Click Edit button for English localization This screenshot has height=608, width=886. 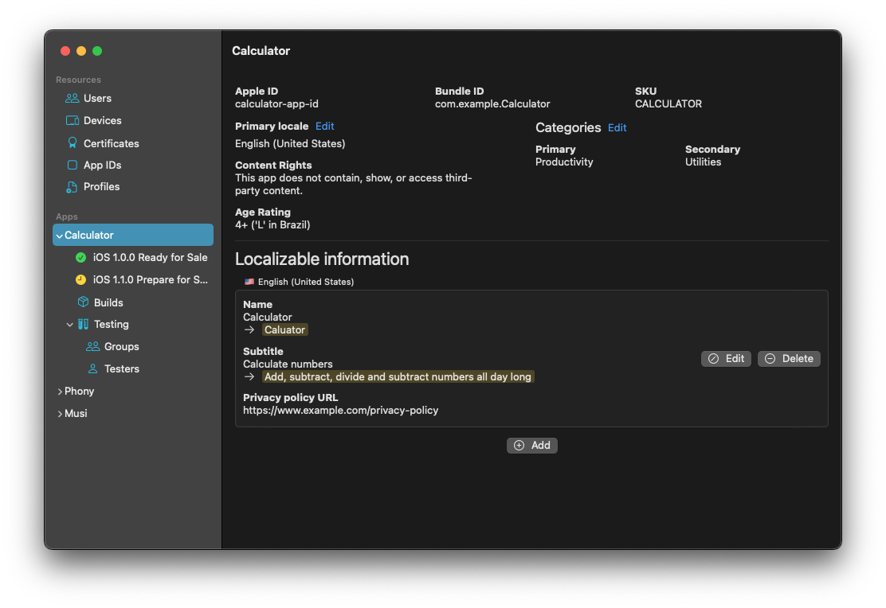click(x=726, y=358)
